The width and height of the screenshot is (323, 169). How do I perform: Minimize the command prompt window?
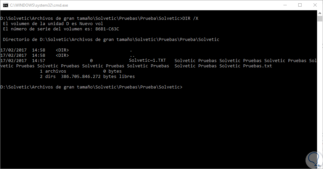pos(284,5)
